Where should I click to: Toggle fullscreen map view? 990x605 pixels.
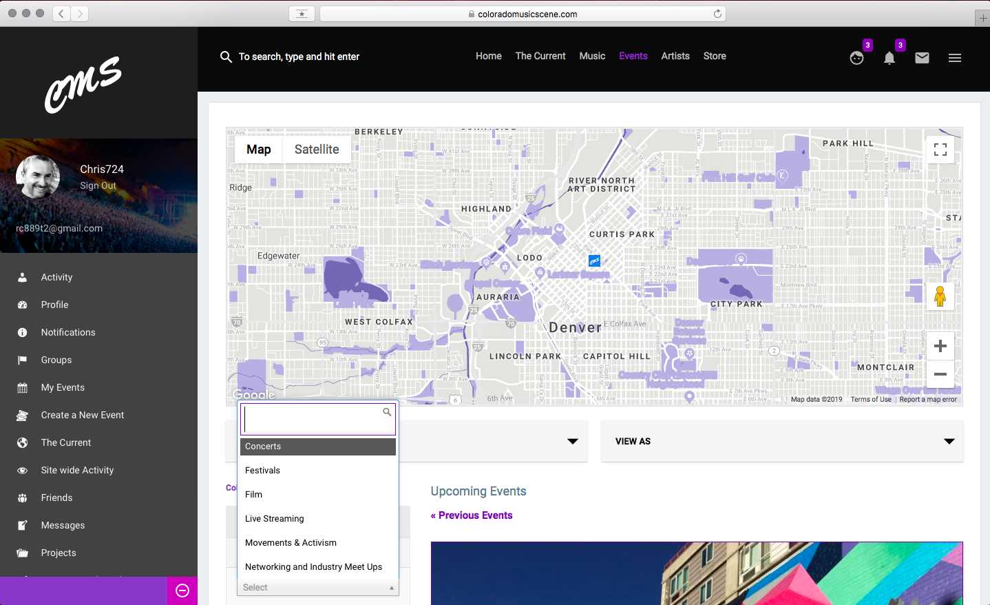coord(940,150)
